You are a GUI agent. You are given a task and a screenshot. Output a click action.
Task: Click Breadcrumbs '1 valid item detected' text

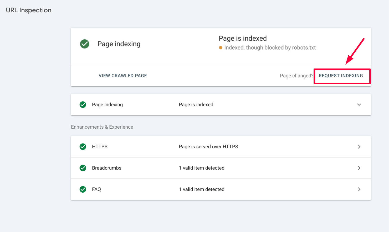tap(202, 168)
